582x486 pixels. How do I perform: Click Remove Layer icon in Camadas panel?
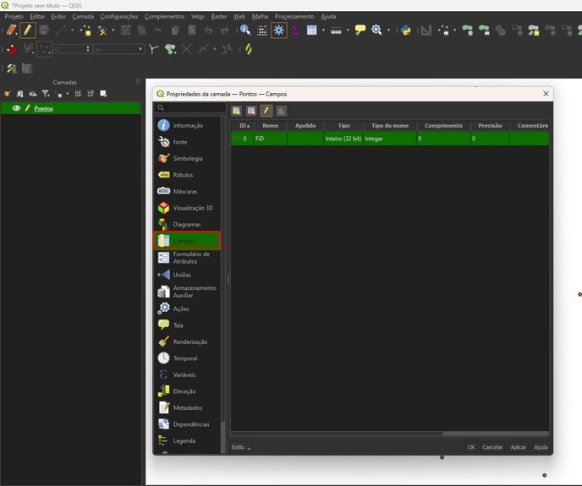point(103,94)
